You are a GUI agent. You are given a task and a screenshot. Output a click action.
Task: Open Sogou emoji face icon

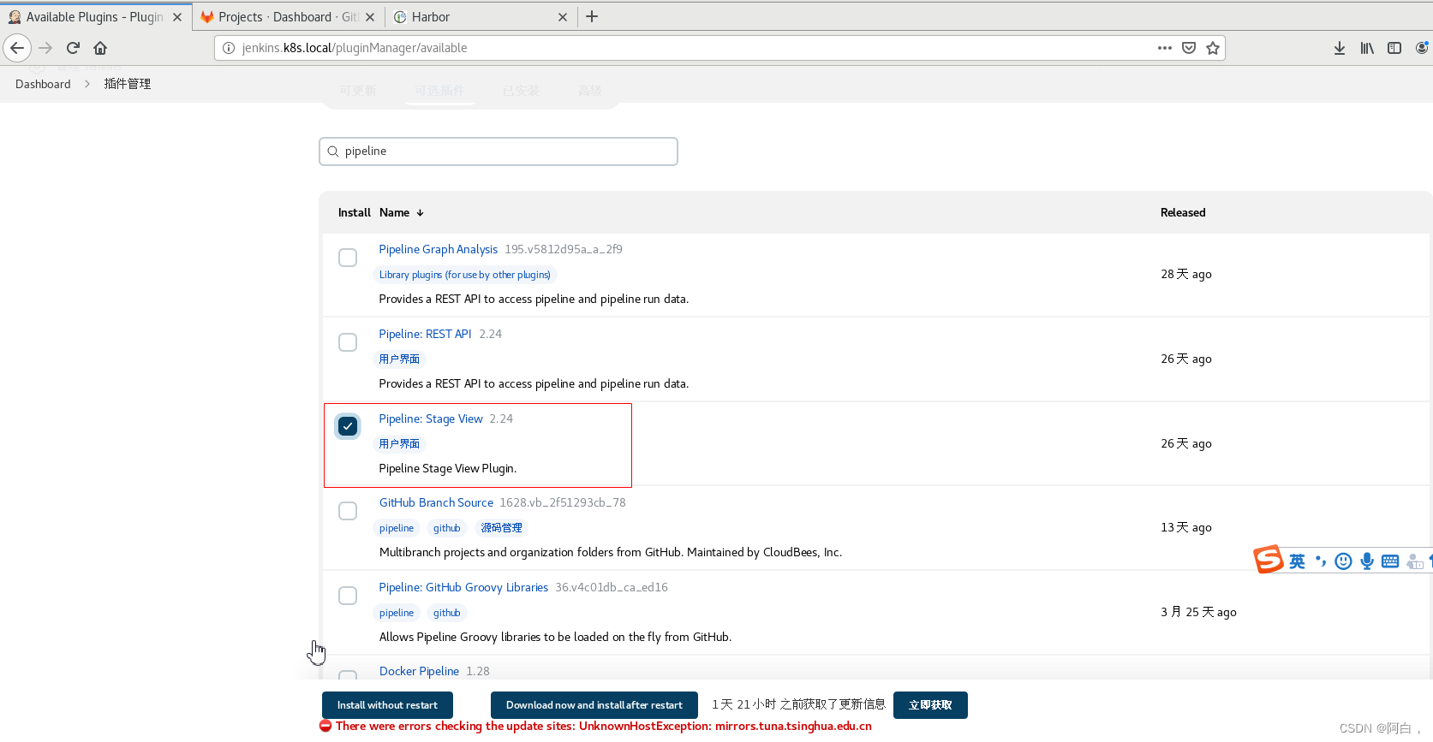pos(1344,561)
